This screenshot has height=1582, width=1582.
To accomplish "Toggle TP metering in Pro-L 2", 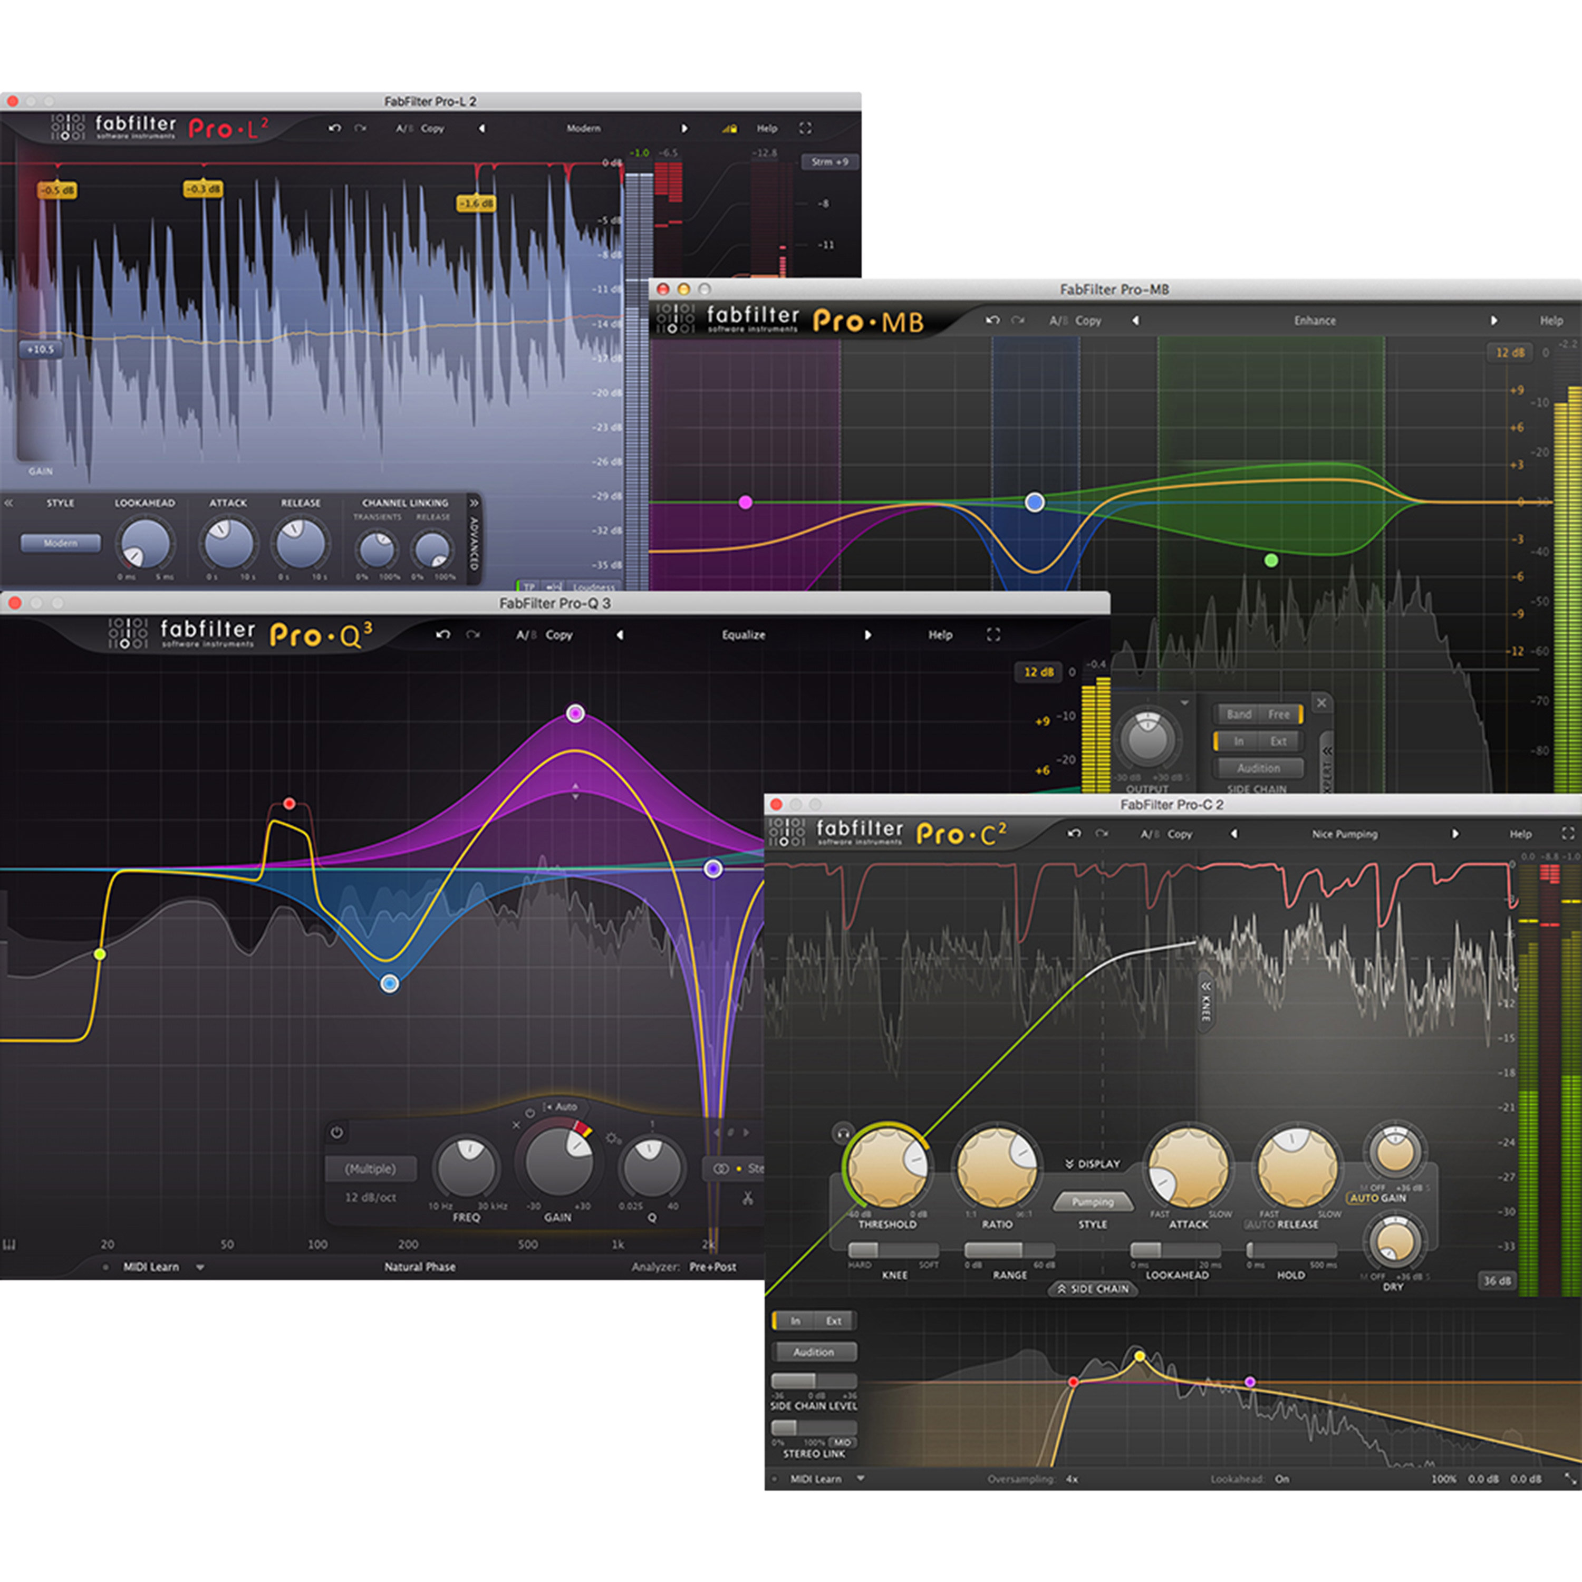I will click(532, 587).
